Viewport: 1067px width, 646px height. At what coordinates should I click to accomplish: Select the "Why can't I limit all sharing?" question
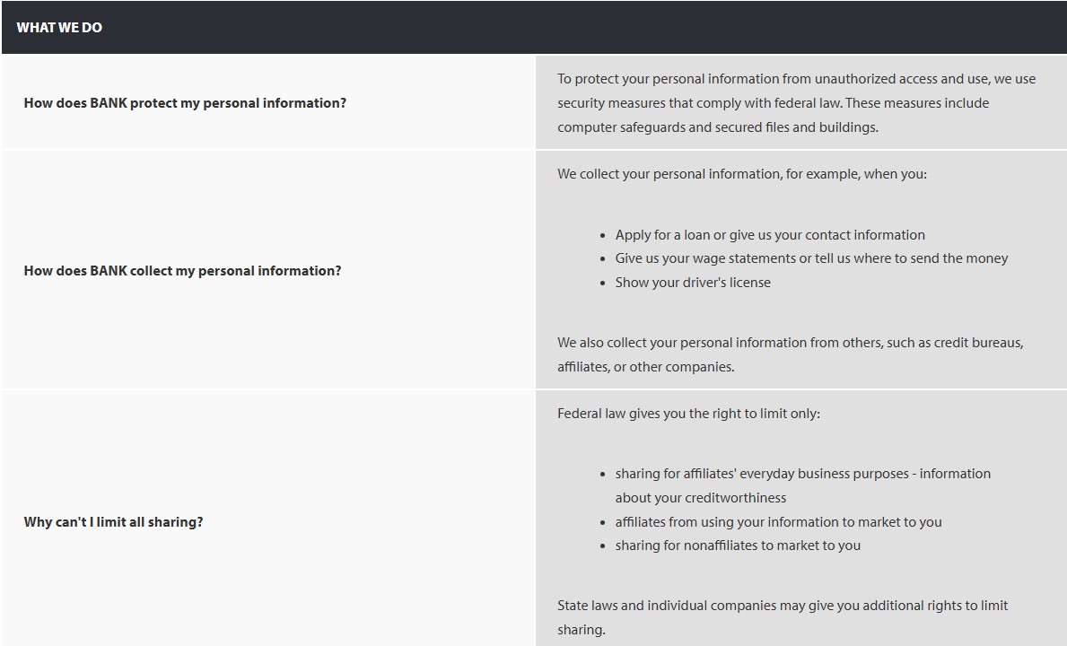click(113, 522)
